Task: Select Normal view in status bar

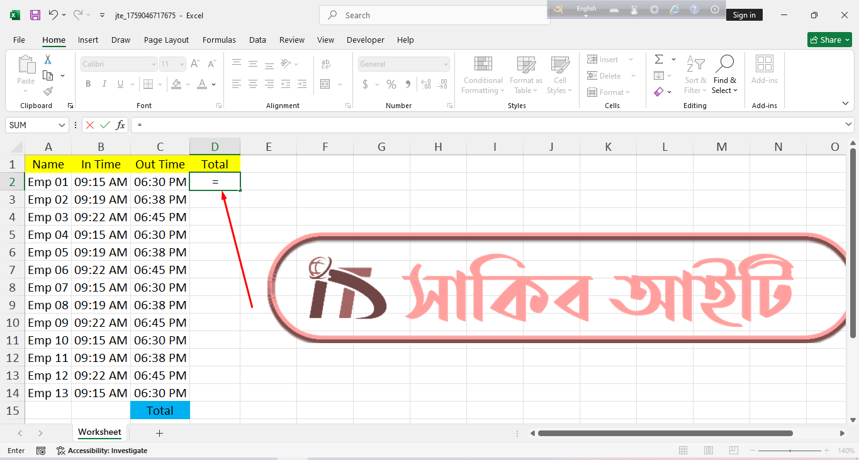Action: [683, 451]
